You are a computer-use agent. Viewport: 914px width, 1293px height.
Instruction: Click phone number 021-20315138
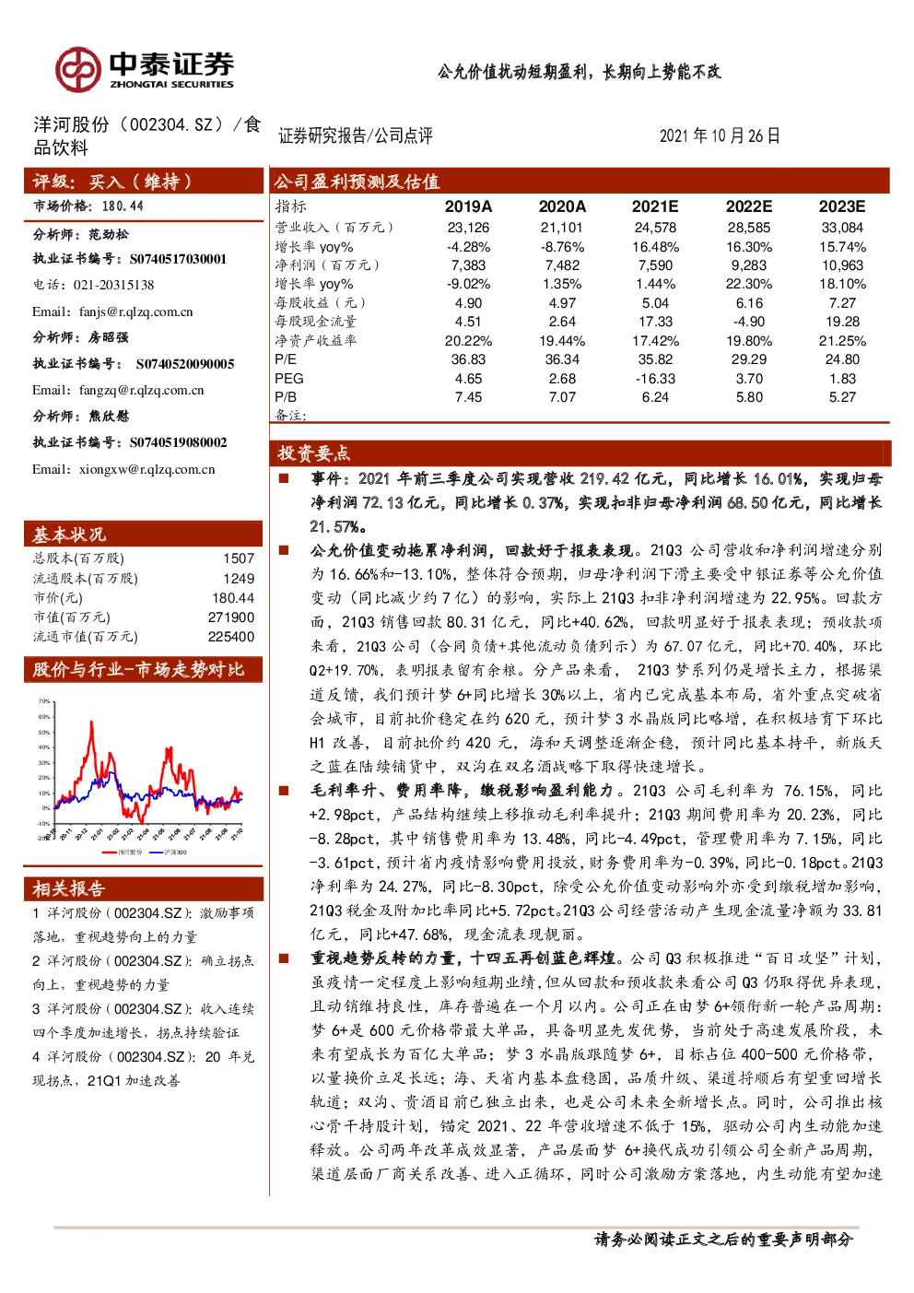tap(114, 285)
